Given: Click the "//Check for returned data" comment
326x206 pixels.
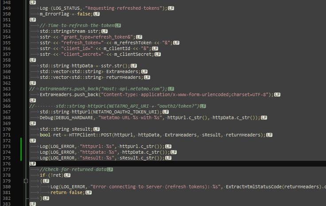Looking at the screenshot, I should pyautogui.click(x=73, y=169).
